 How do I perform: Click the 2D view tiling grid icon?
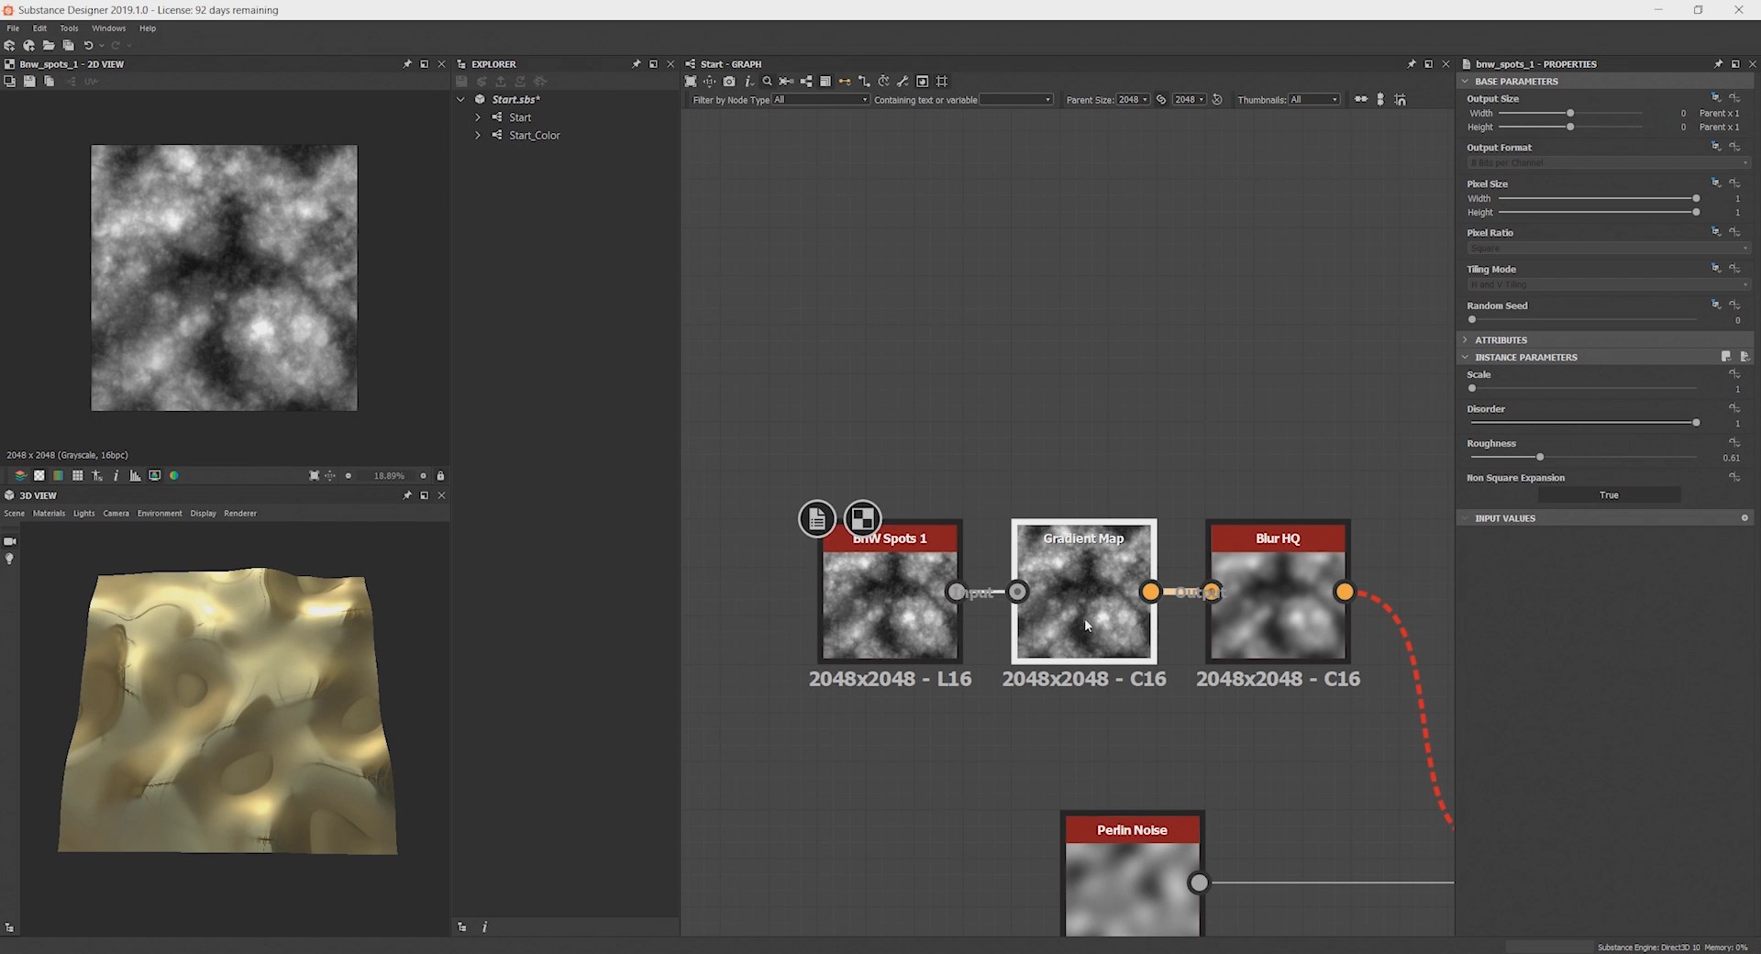pyautogui.click(x=77, y=475)
